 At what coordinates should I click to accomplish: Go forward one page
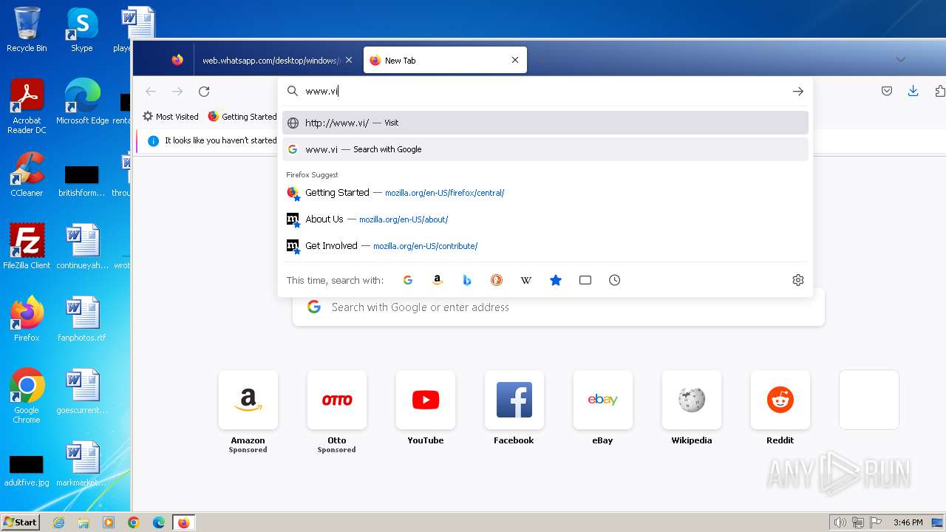point(177,92)
